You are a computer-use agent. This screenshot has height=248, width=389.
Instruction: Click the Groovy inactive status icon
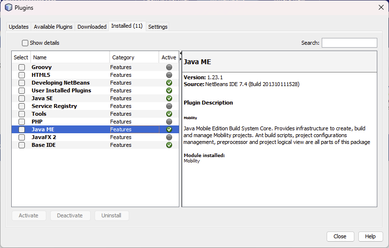tap(169, 67)
